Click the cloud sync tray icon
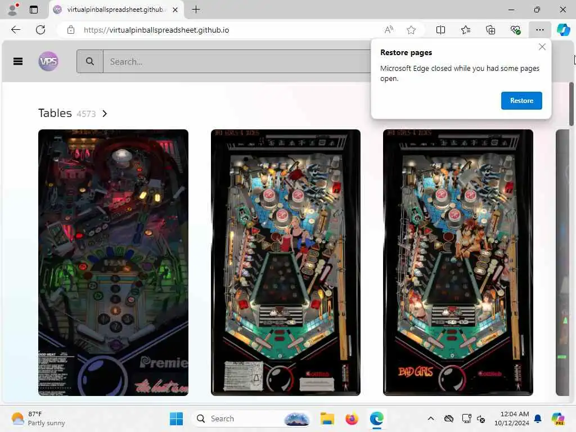576x432 pixels. (449, 418)
